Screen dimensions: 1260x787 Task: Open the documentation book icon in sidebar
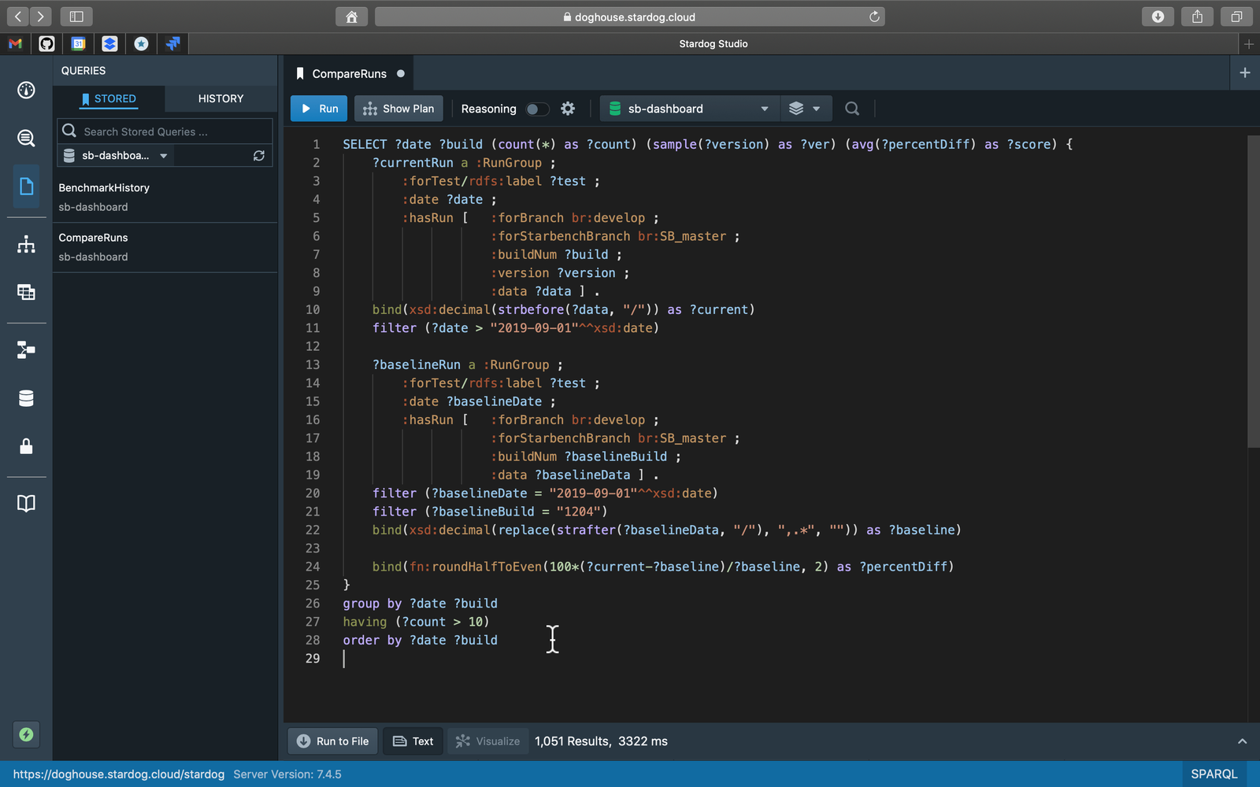[26, 503]
